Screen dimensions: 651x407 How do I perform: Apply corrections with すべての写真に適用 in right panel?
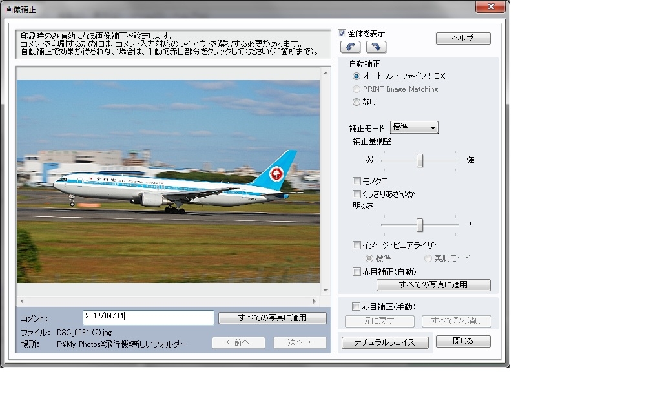[433, 285]
